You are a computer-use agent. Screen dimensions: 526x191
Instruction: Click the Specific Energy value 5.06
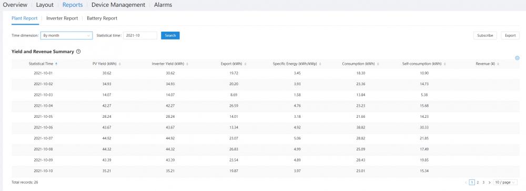tap(297, 138)
